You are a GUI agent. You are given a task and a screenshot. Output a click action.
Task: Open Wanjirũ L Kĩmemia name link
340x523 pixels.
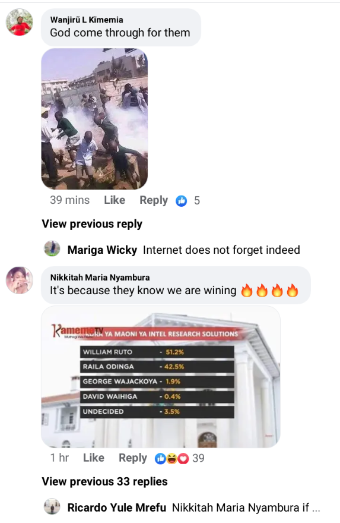click(x=87, y=20)
